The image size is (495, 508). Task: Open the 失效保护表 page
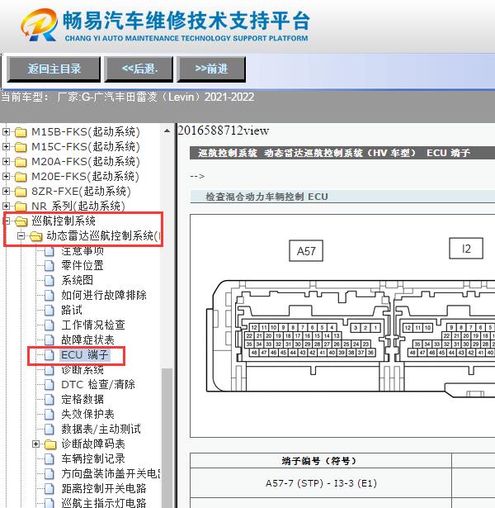(x=87, y=414)
